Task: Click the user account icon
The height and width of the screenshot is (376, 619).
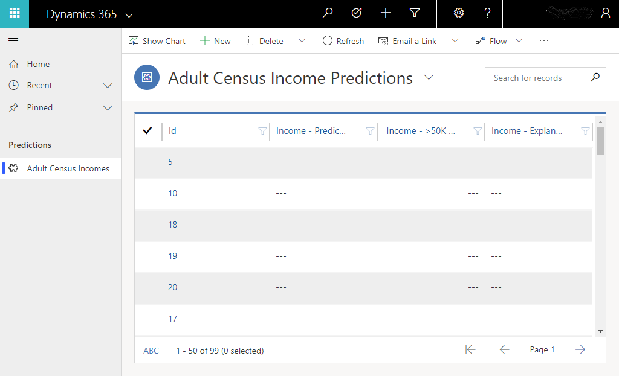Action: pyautogui.click(x=606, y=13)
